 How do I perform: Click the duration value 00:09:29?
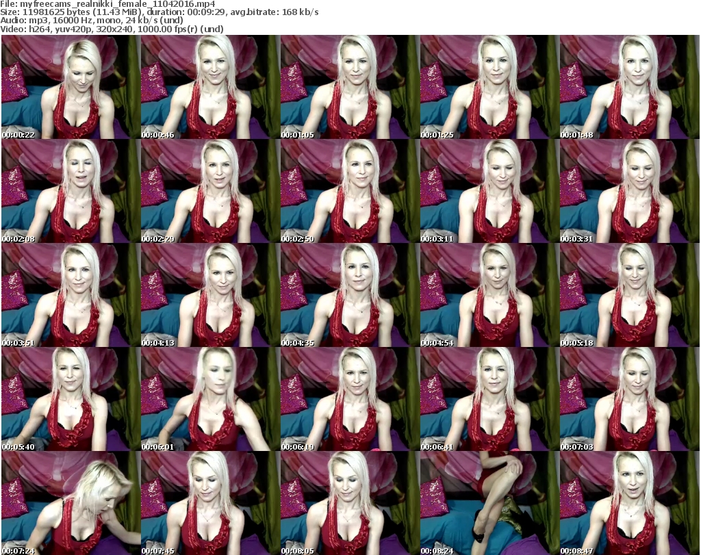(206, 12)
